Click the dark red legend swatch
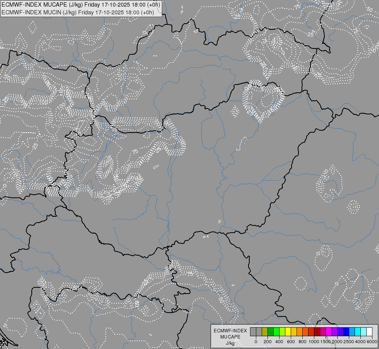Screen dimensions: 379x349 (x=317, y=332)
